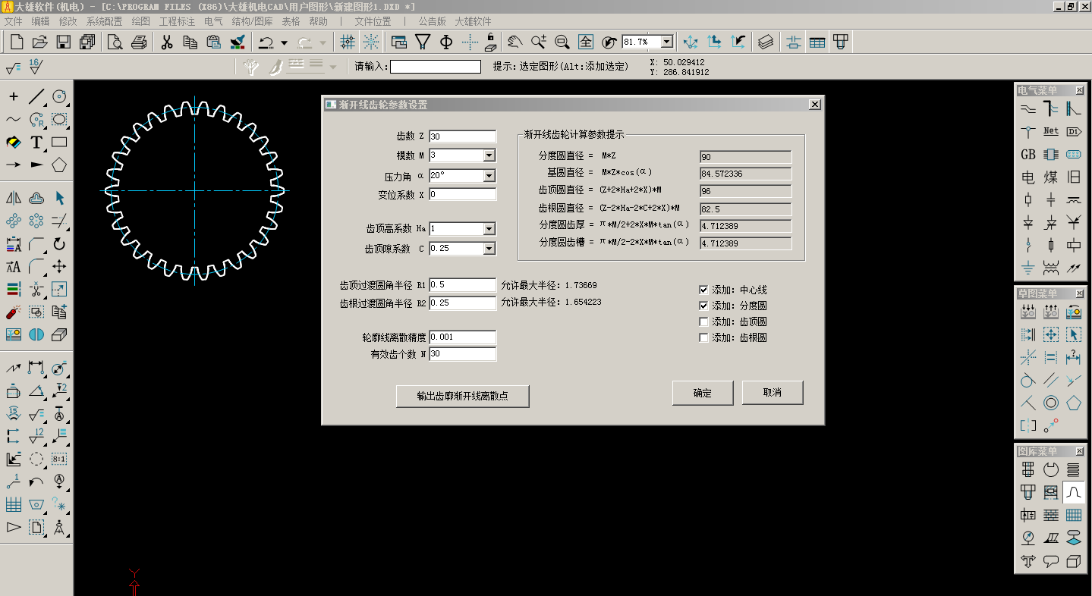
Task: Select the Line drawing tool
Action: pos(36,96)
